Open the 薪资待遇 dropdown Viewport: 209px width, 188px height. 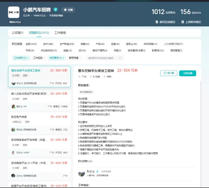[74, 58]
